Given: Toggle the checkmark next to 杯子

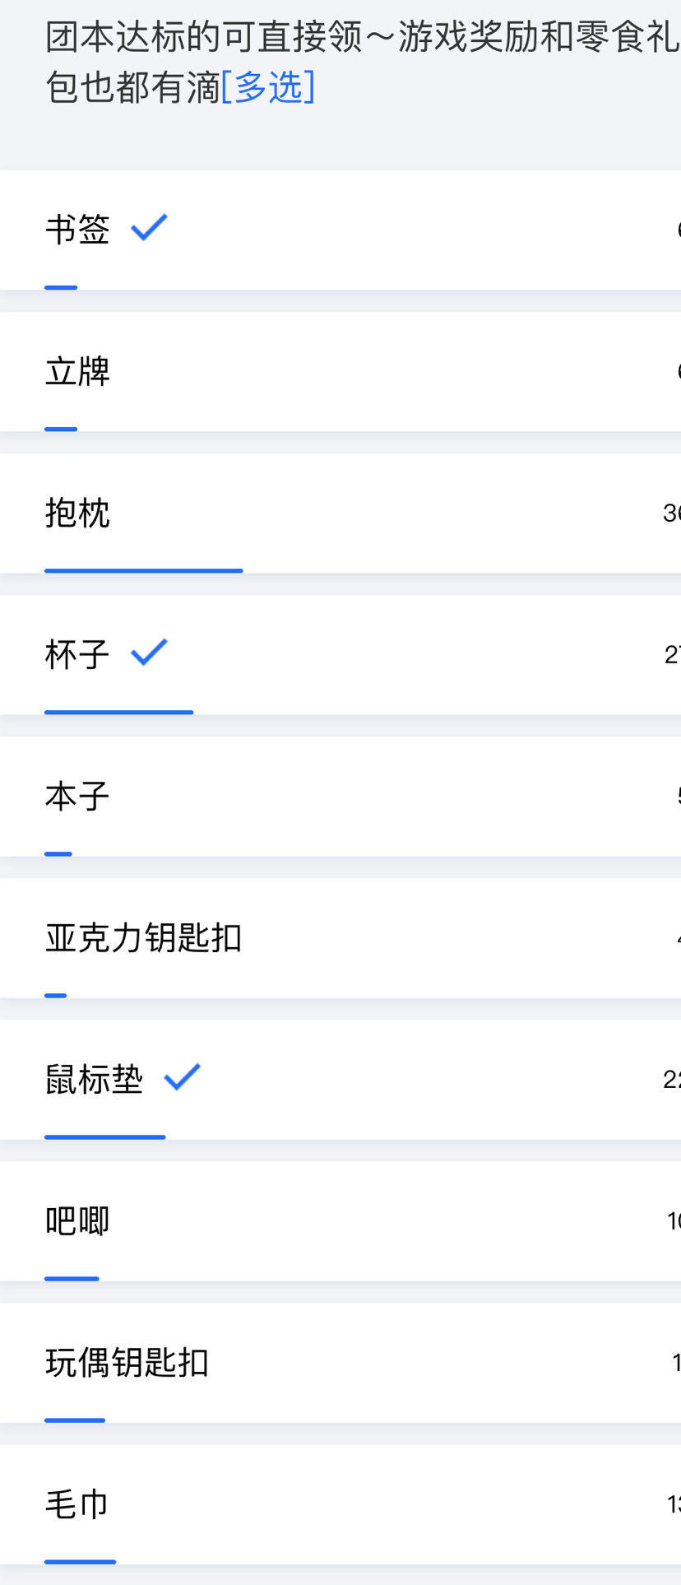Looking at the screenshot, I should click(x=149, y=653).
